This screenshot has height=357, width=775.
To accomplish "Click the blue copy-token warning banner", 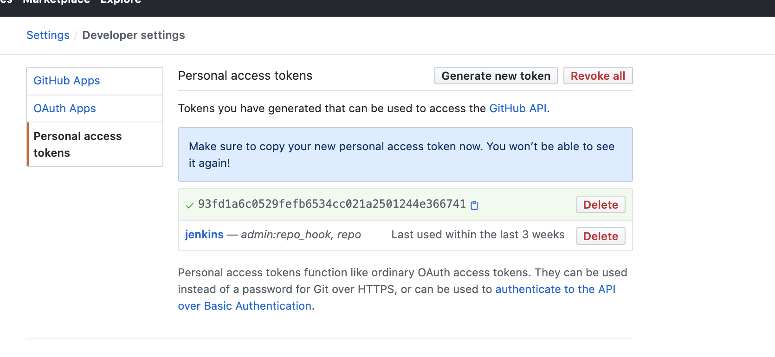I will point(405,154).
